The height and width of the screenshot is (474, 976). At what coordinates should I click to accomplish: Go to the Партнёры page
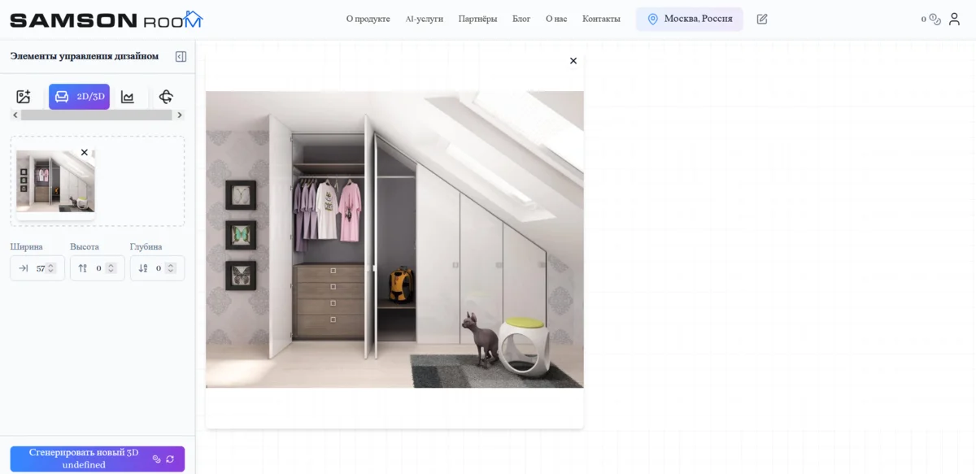[477, 19]
